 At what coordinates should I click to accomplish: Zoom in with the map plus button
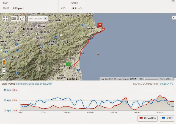tap(4, 69)
